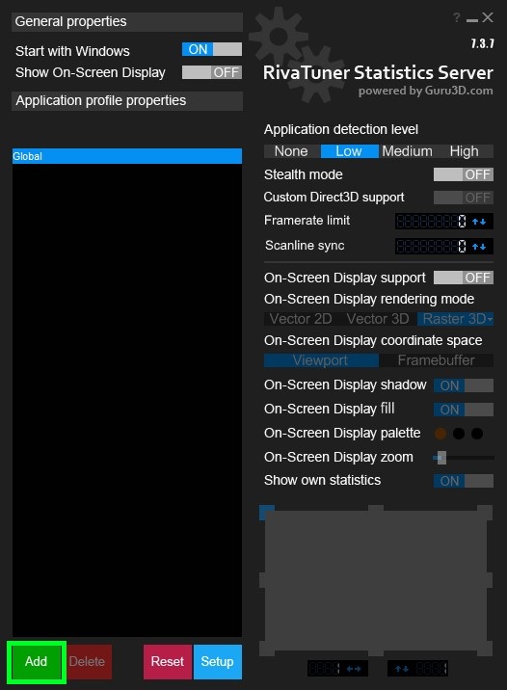This screenshot has width=507, height=690.
Task: Select top-right corner anchor in OSD preview
Action: (x=485, y=513)
